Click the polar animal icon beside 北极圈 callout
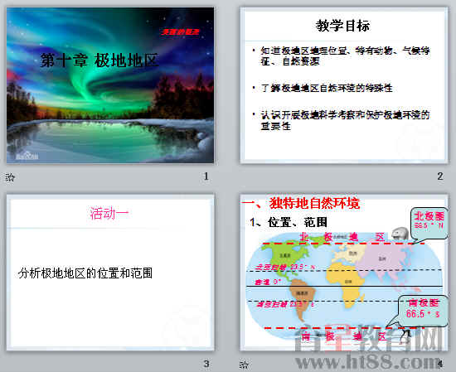456x372 pixels. pyautogui.click(x=400, y=234)
